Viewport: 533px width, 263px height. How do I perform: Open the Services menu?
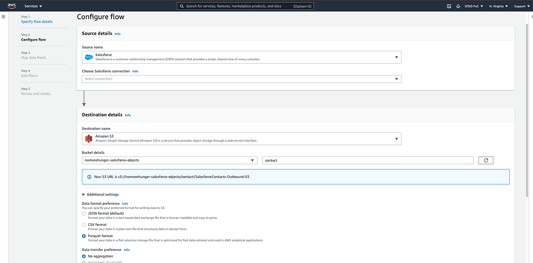click(x=33, y=6)
